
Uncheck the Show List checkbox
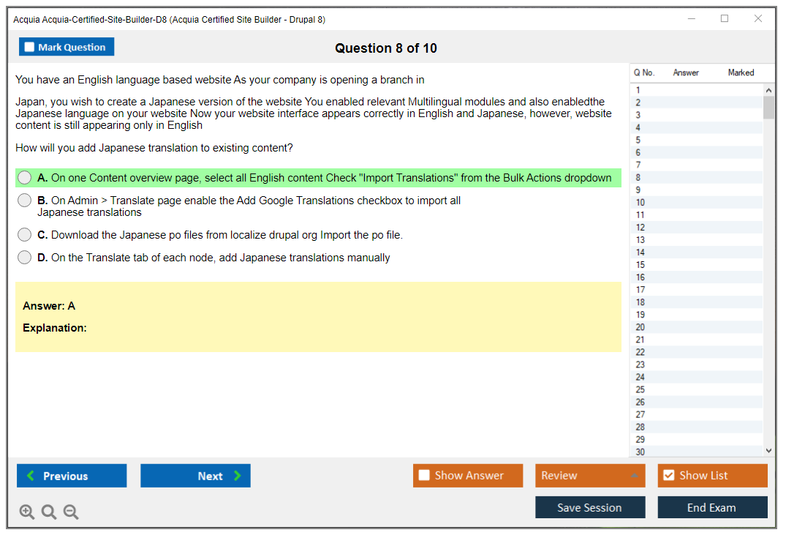(668, 476)
